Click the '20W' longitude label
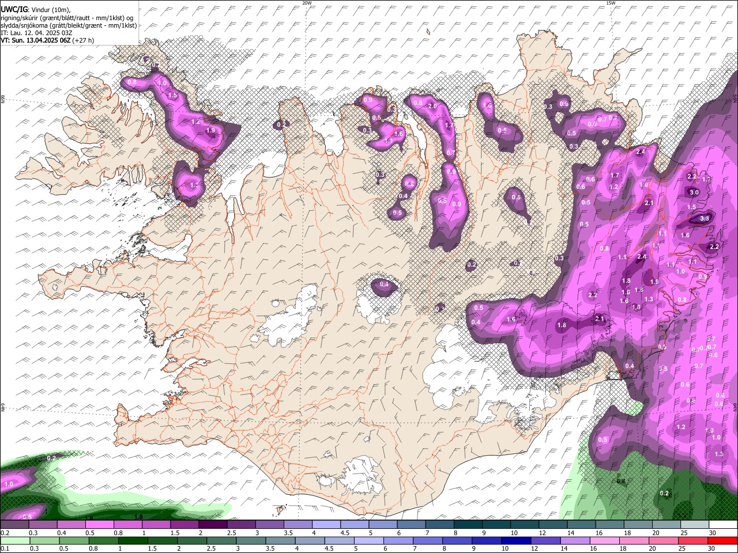The image size is (738, 553). pyautogui.click(x=307, y=3)
